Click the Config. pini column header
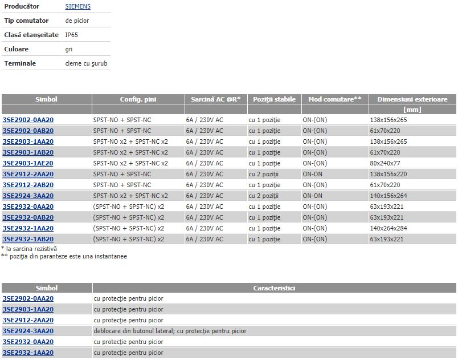458x360 pixels. point(138,99)
